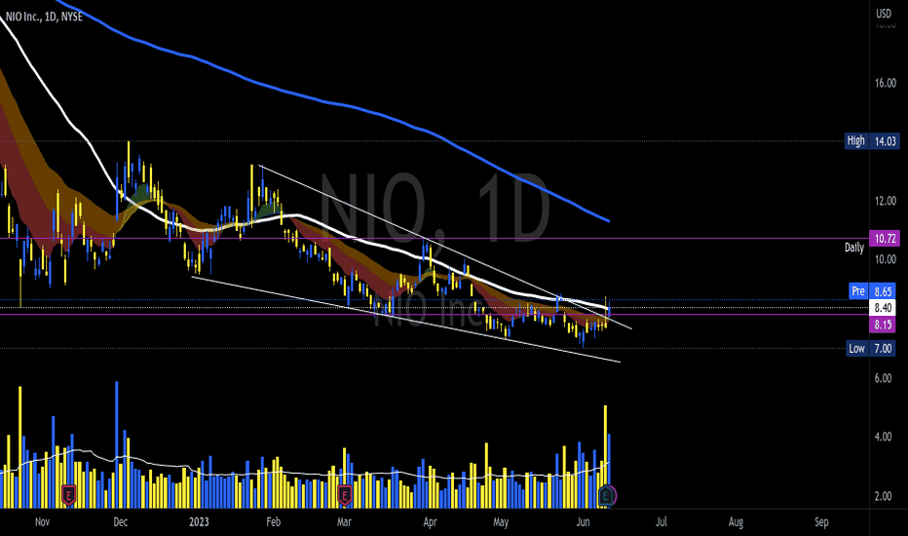This screenshot has height=536, width=908.
Task: Click the Jun label on time axis
Action: point(584,522)
